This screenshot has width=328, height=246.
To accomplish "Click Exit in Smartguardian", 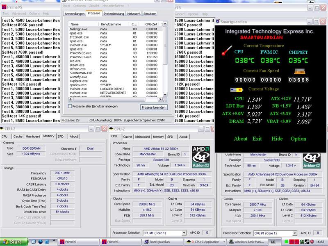I will (257, 139).
